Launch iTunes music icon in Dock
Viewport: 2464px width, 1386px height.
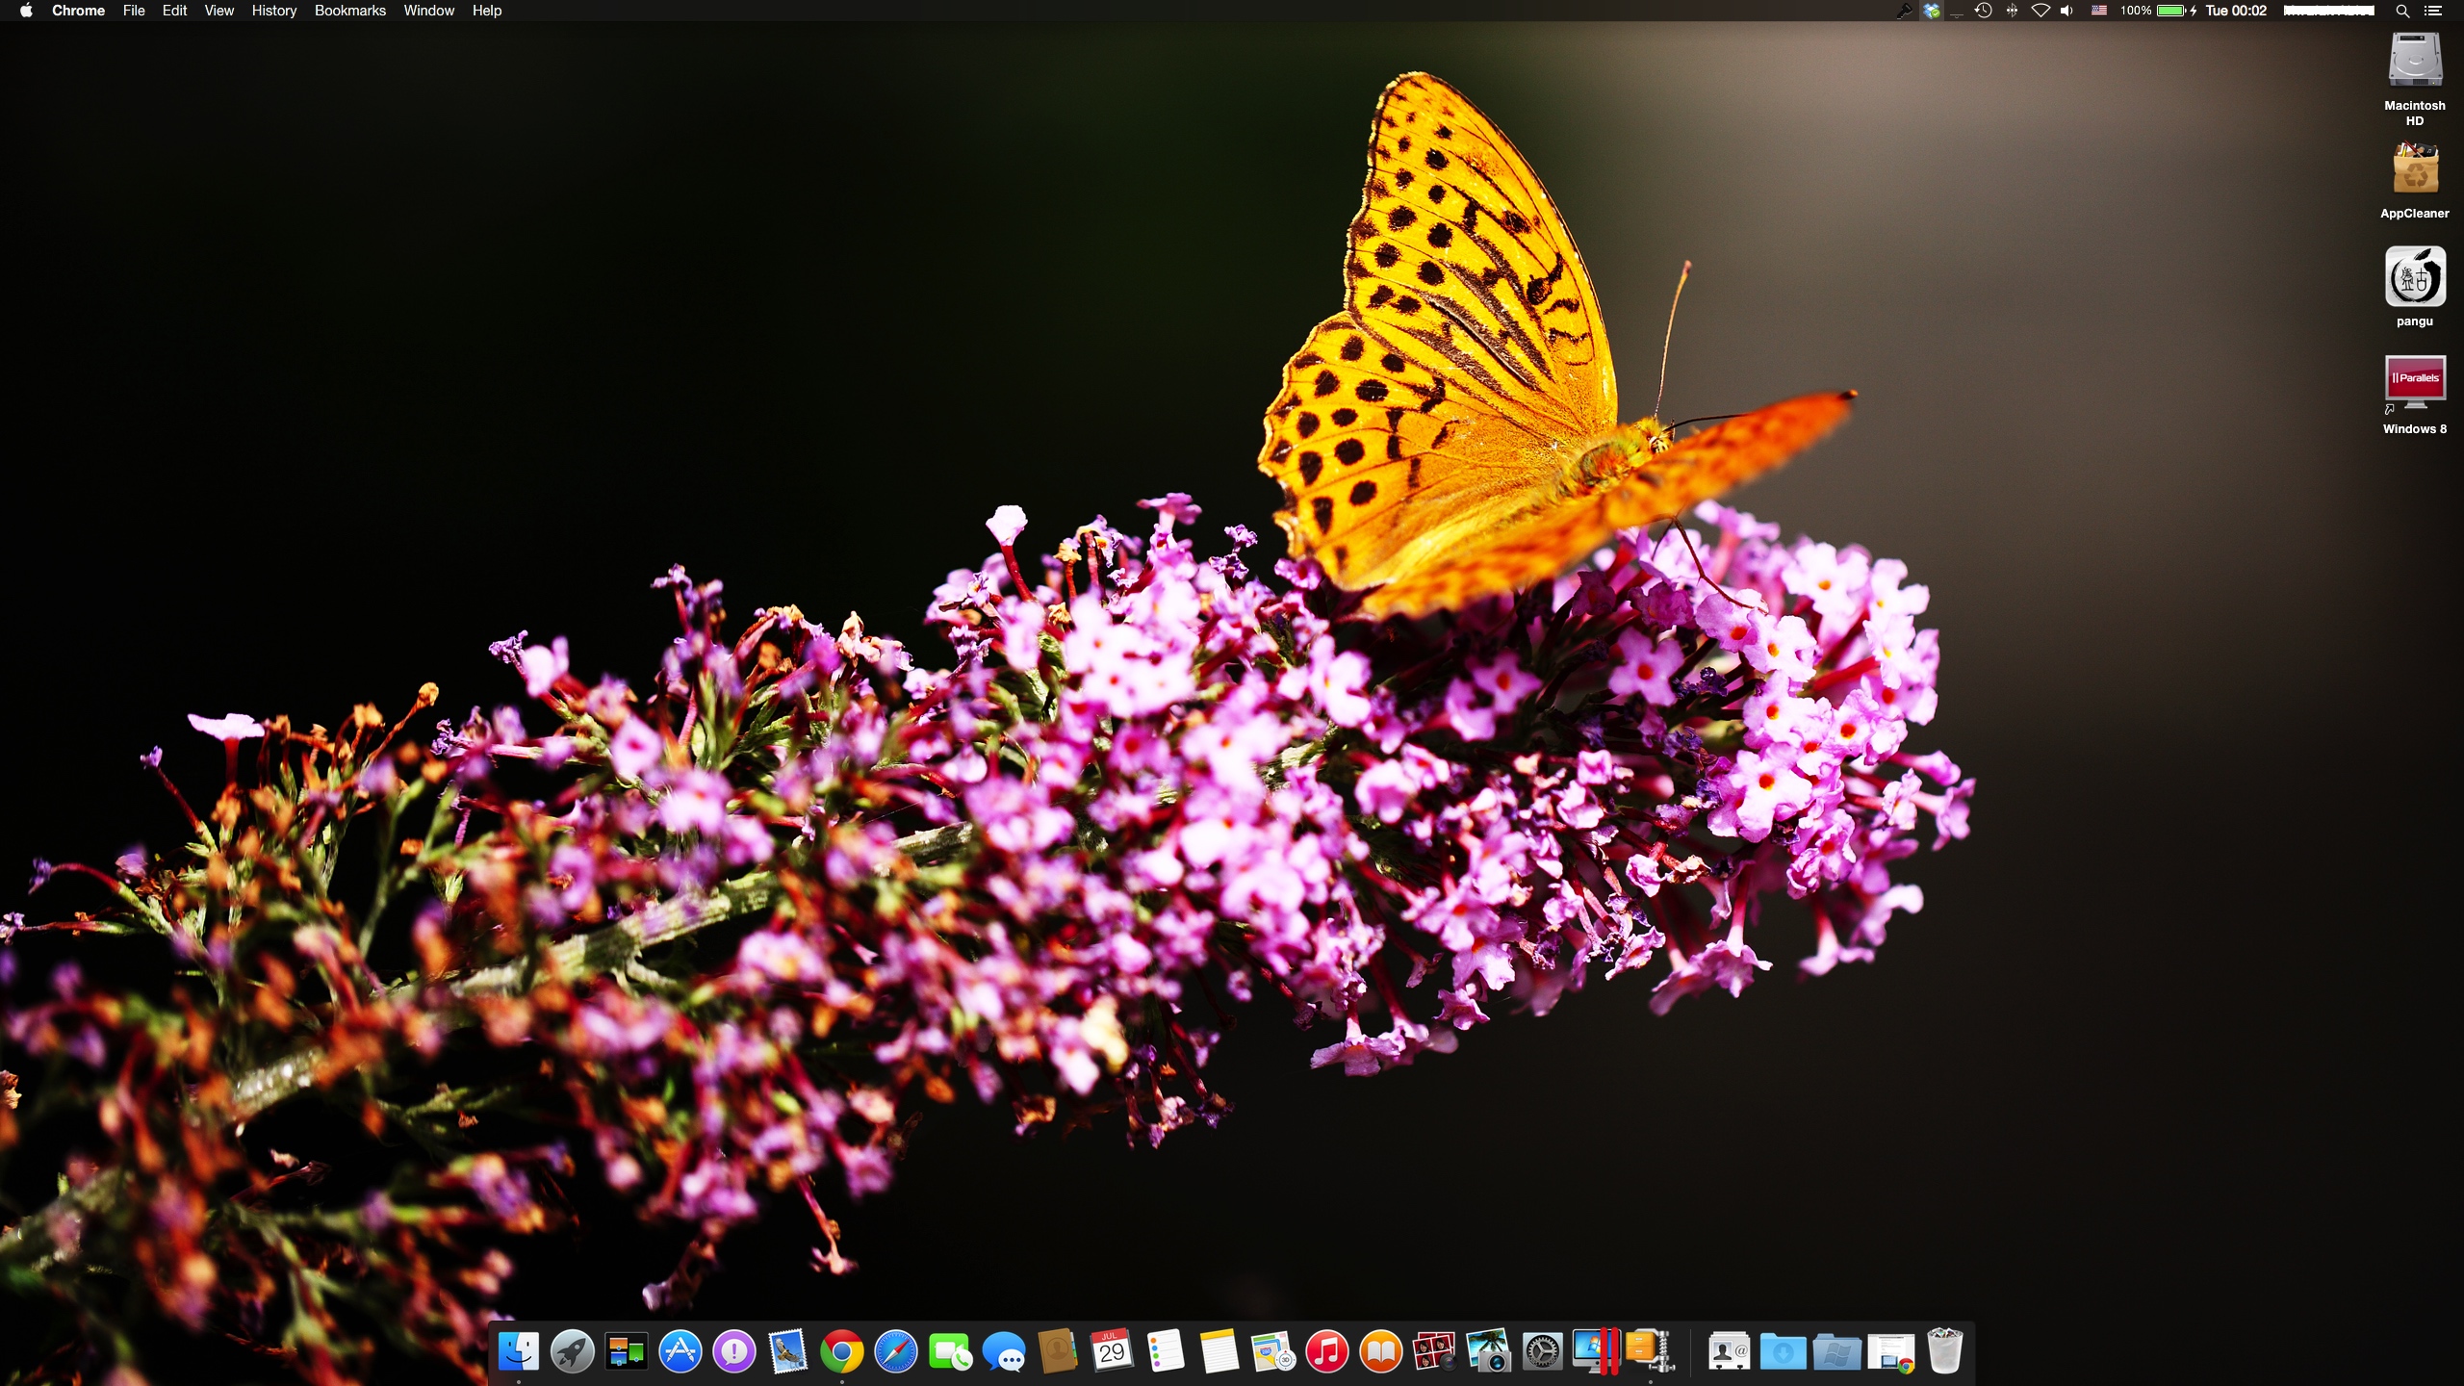tap(1326, 1352)
